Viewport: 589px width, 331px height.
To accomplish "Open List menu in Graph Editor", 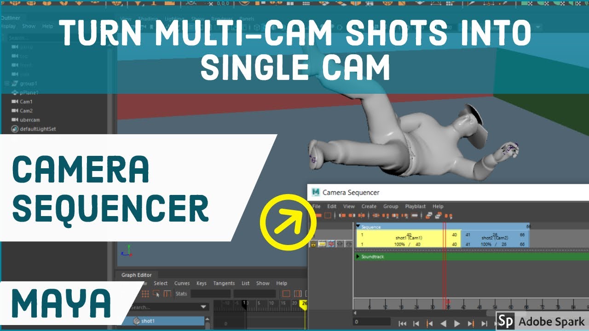I will 246,283.
